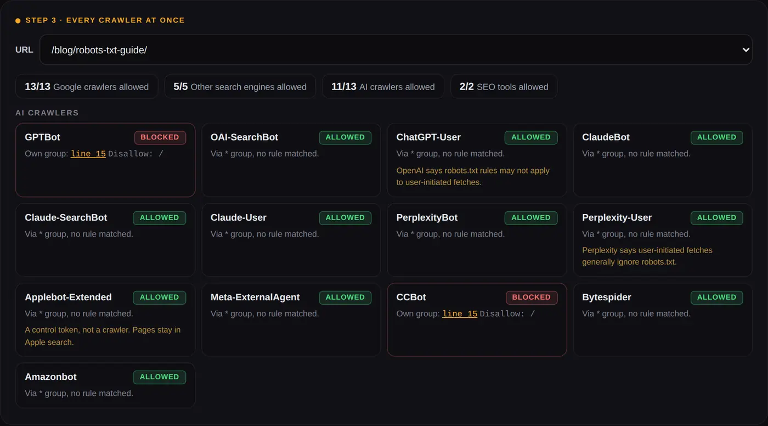Click the ALLOWED badge on the ChatGPT-User card
Image resolution: width=768 pixels, height=426 pixels.
point(531,137)
